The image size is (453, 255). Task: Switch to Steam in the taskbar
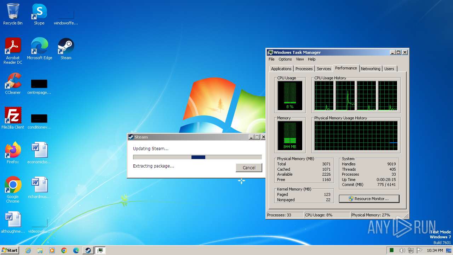88,250
